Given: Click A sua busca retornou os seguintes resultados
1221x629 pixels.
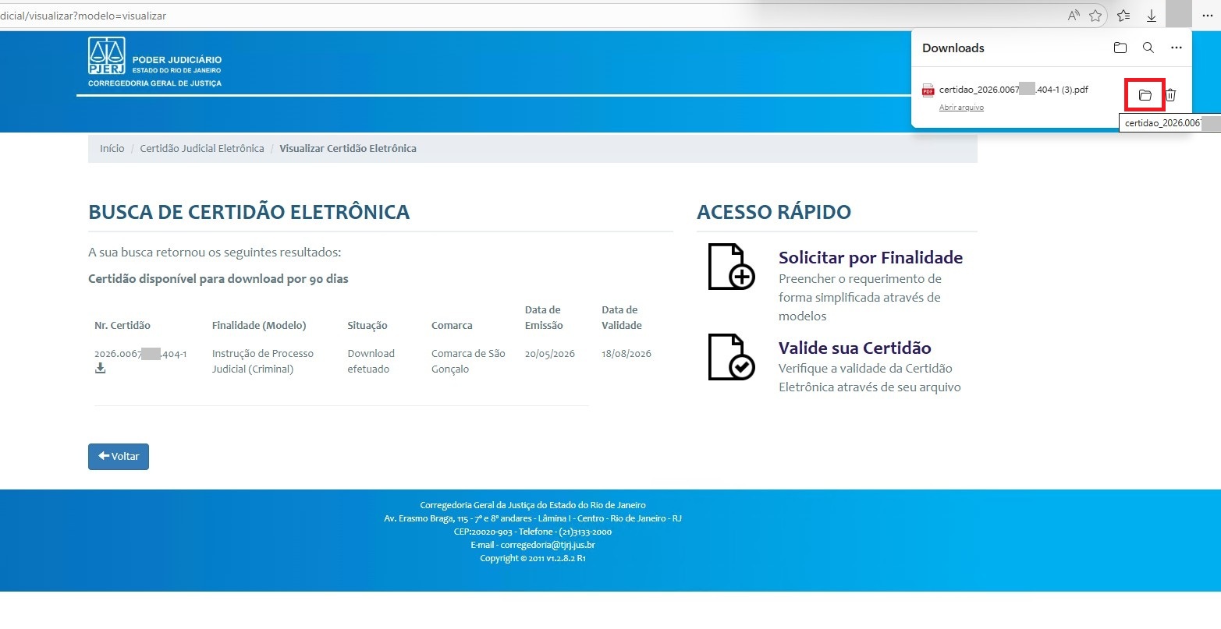Looking at the screenshot, I should click(x=215, y=253).
